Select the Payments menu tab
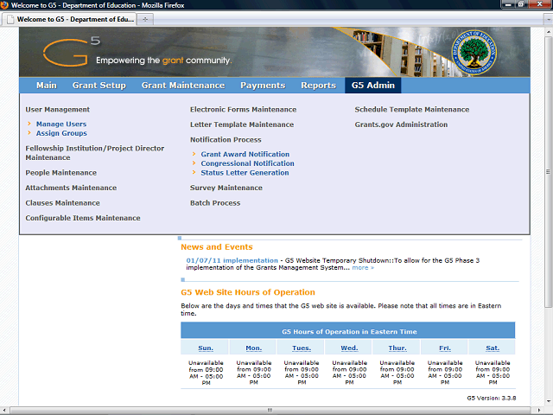 [262, 86]
